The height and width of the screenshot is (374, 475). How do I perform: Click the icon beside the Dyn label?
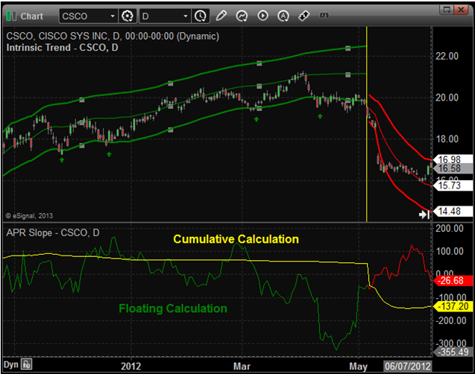point(27,364)
